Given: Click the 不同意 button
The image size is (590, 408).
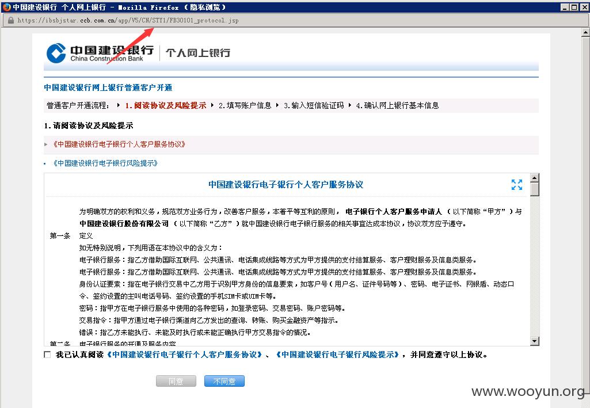Looking at the screenshot, I should 224,381.
